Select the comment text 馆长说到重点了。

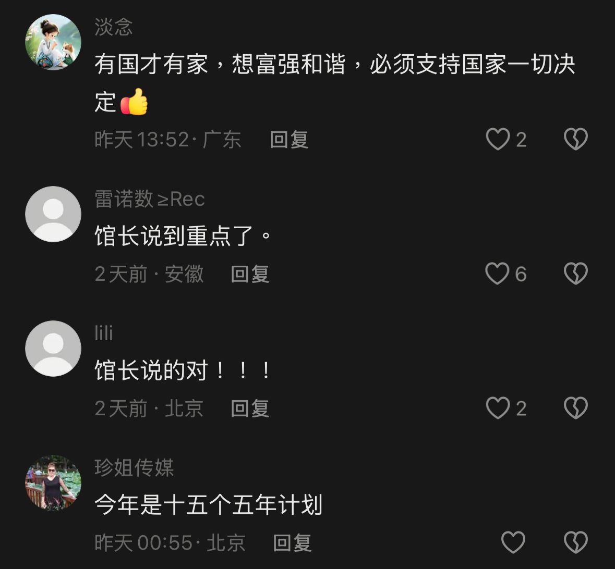point(183,236)
